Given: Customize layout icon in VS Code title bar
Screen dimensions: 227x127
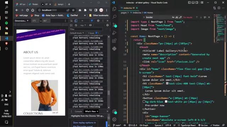Looking at the screenshot, I should coord(202,2).
